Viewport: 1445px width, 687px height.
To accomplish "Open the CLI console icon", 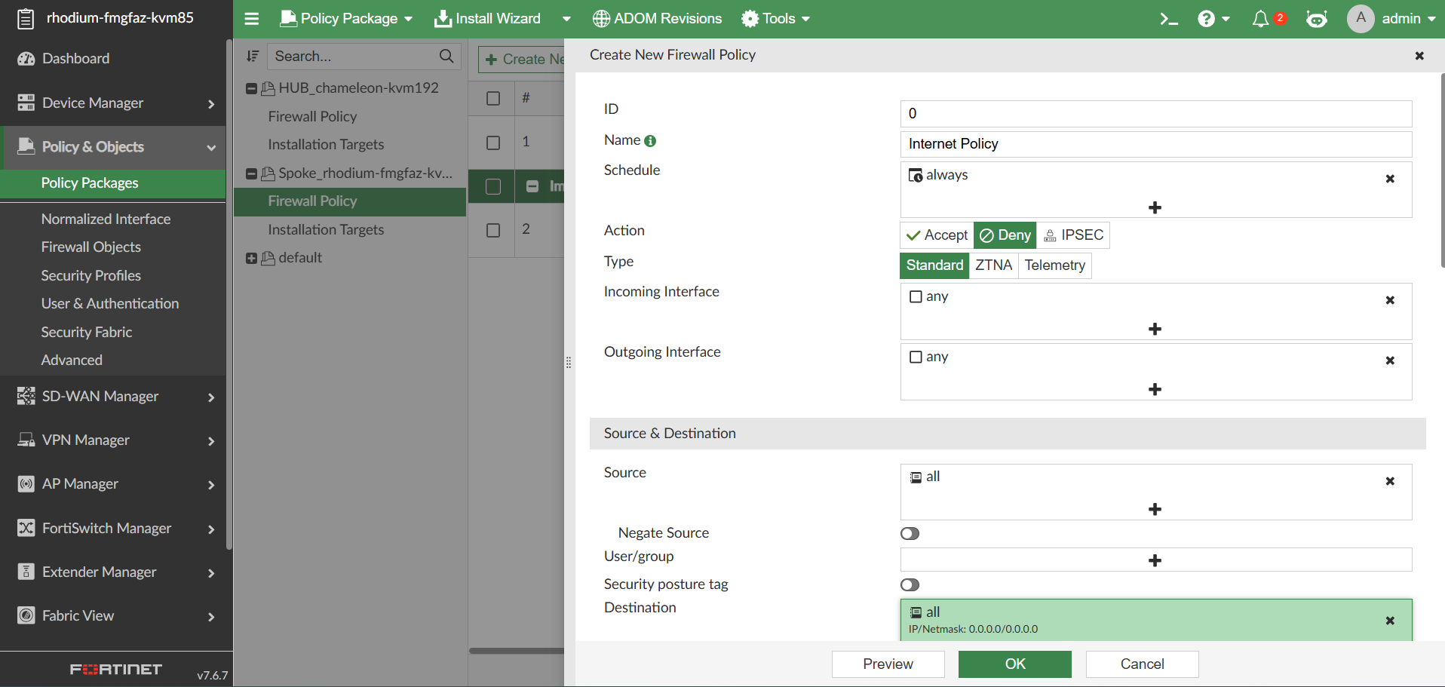I will [x=1168, y=19].
